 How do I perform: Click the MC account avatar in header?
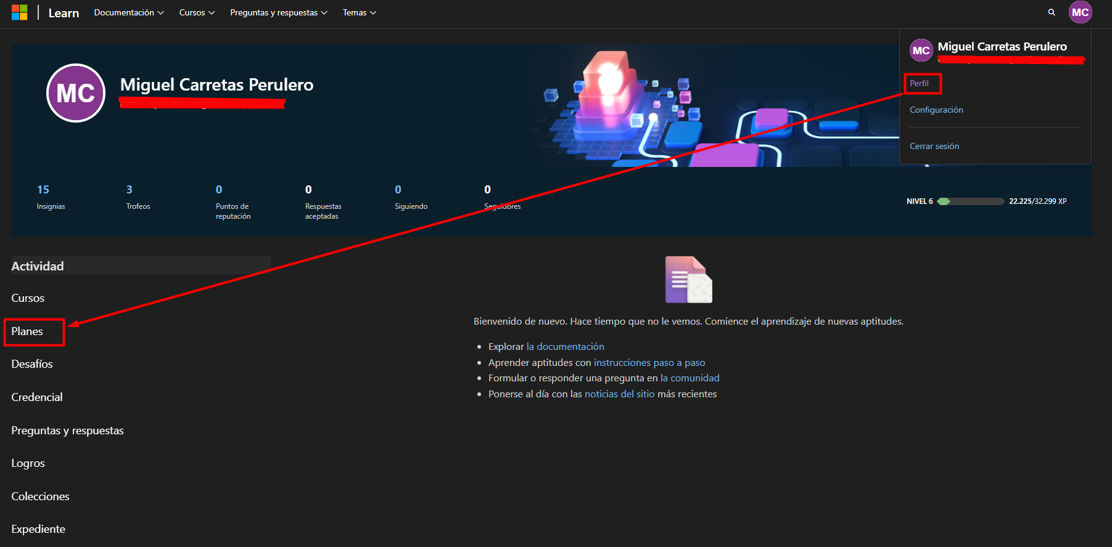coord(1080,12)
